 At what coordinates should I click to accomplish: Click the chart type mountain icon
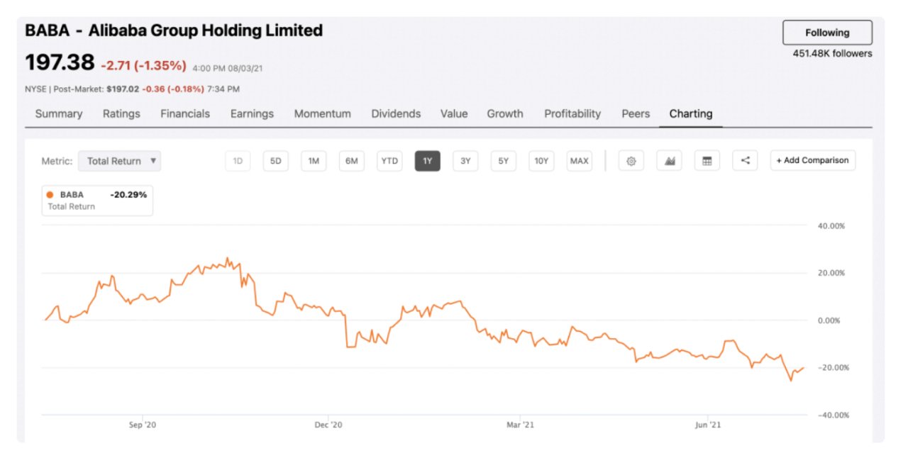pos(669,161)
